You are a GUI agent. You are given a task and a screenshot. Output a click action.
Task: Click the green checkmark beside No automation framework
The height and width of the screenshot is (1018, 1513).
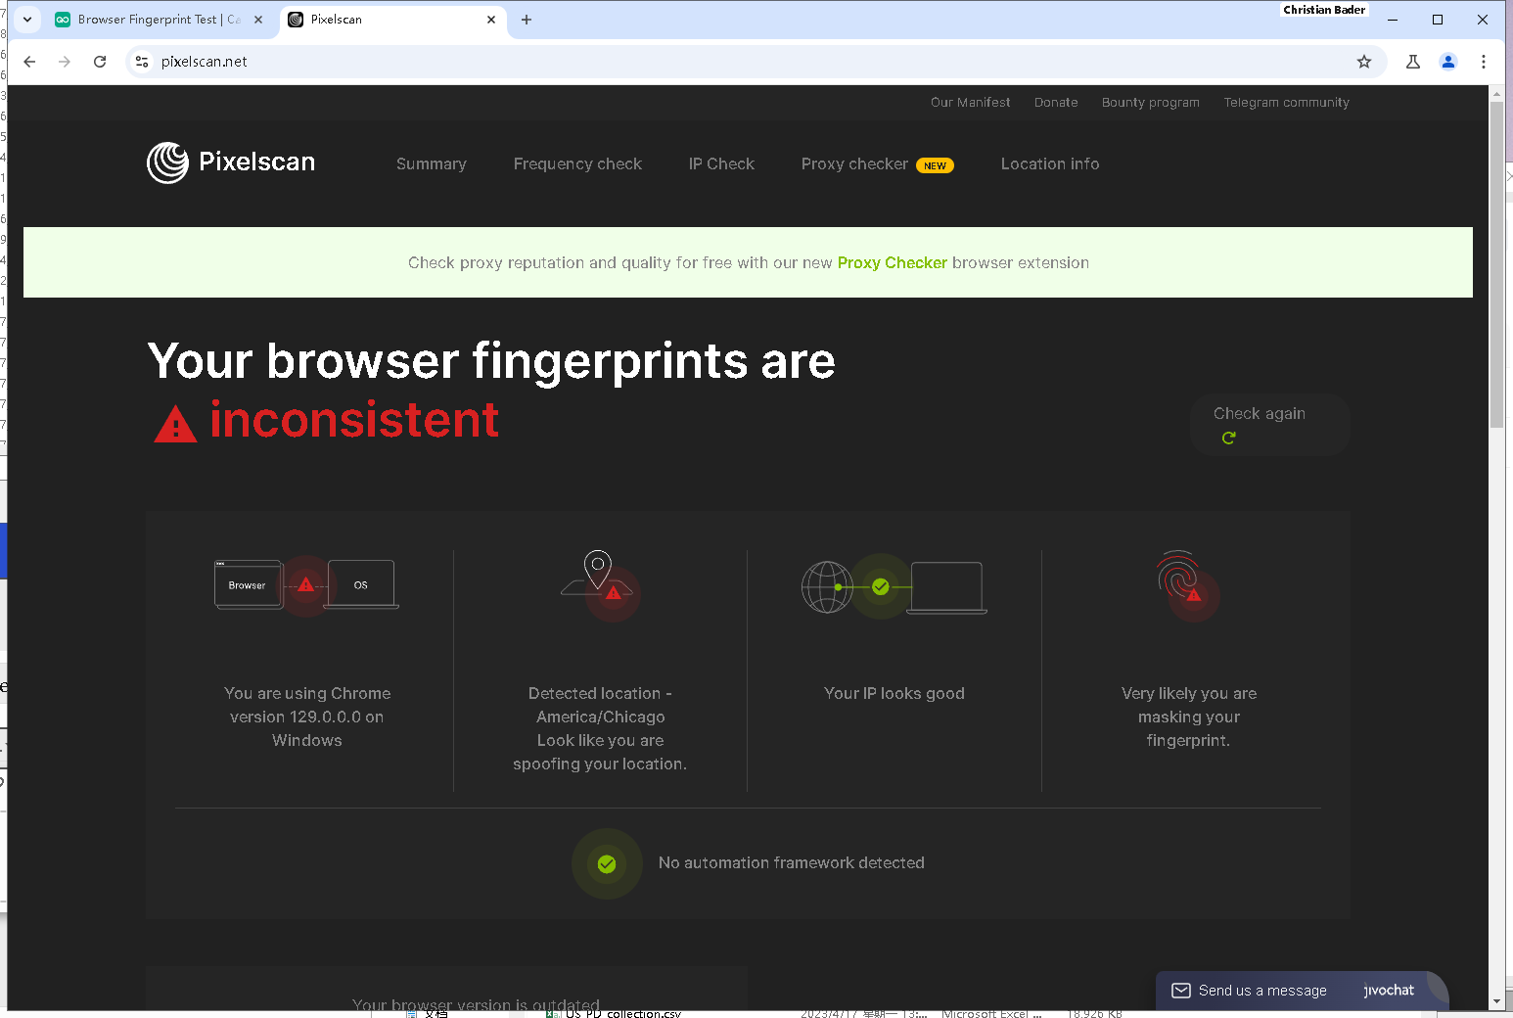(607, 863)
